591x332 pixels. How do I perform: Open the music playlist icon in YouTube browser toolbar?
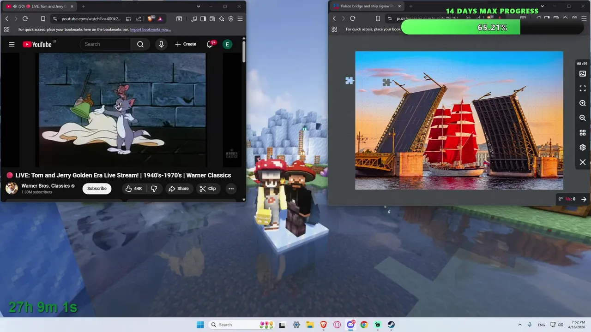(194, 19)
